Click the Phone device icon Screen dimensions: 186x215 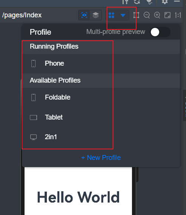point(33,63)
